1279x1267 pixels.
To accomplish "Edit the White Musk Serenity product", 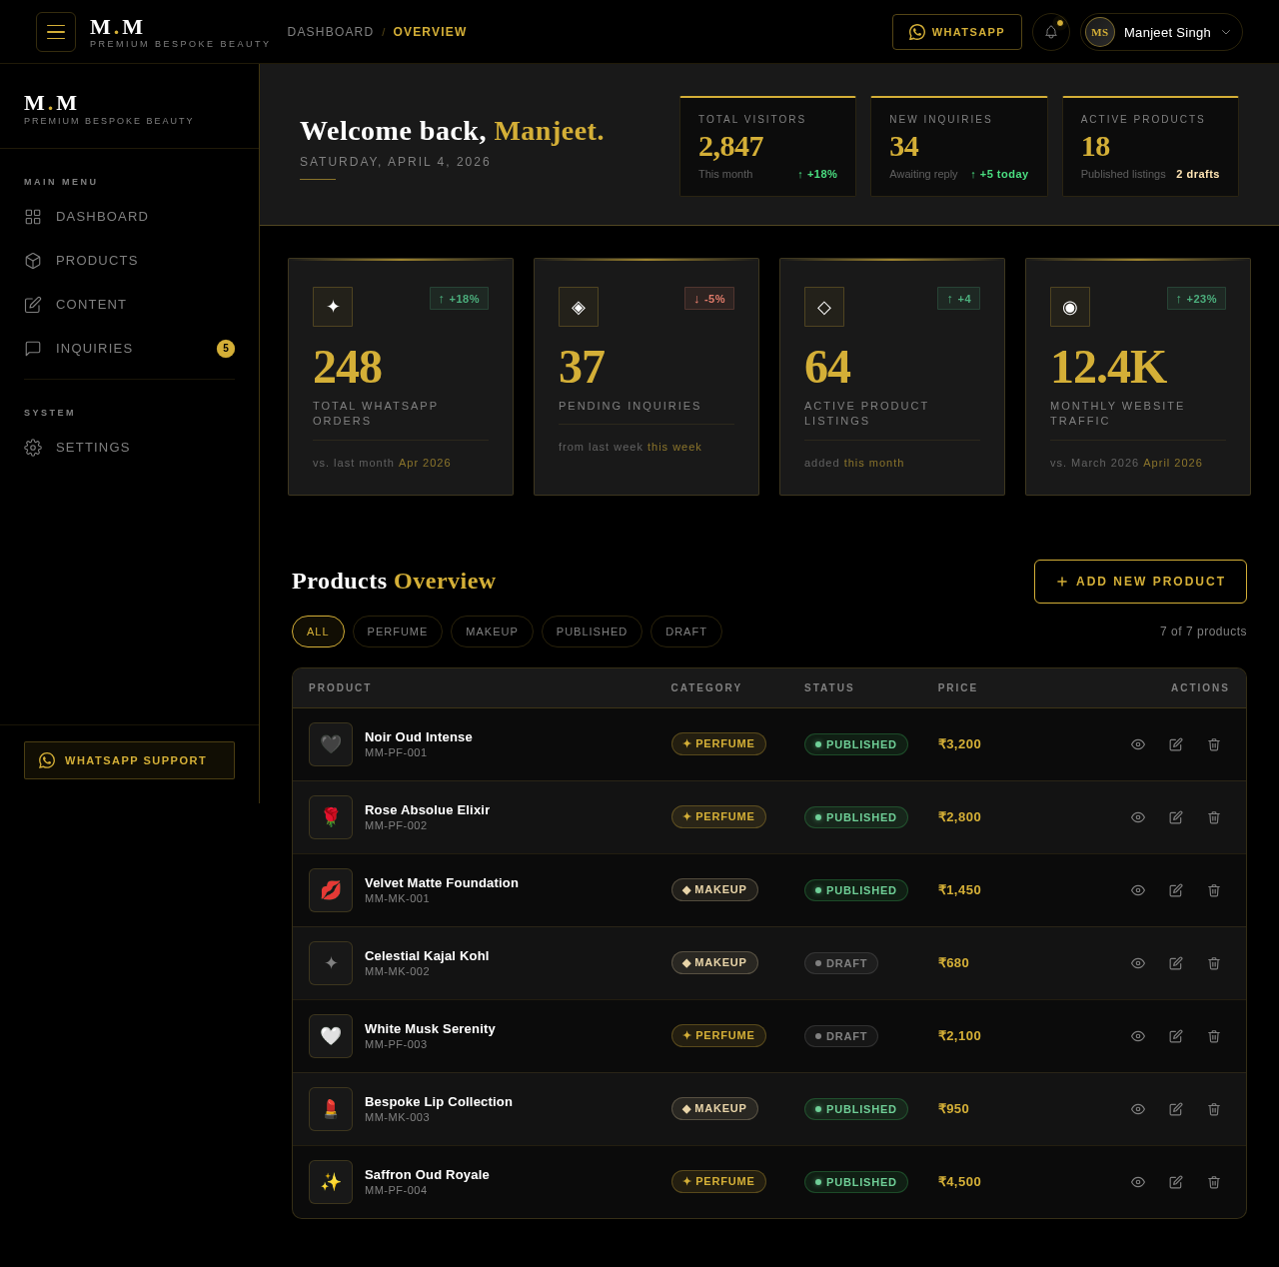I will (x=1176, y=1036).
